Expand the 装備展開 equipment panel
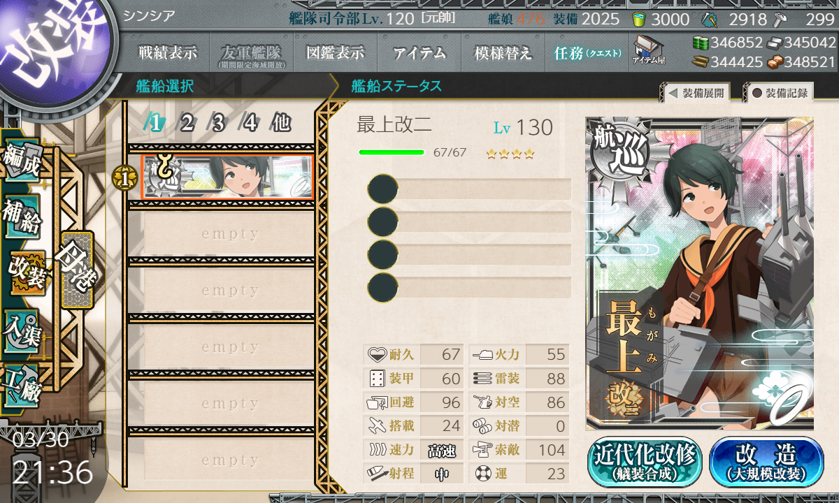The image size is (839, 503). pyautogui.click(x=696, y=93)
